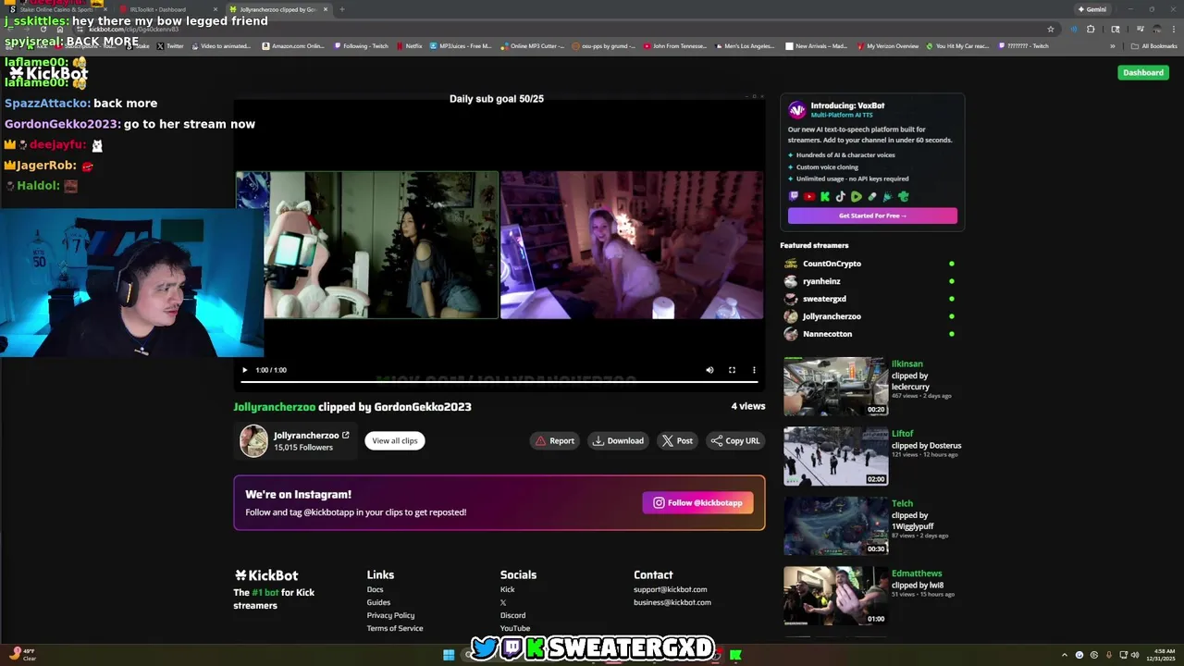Open the Telch clip thumbnail

tap(835, 526)
